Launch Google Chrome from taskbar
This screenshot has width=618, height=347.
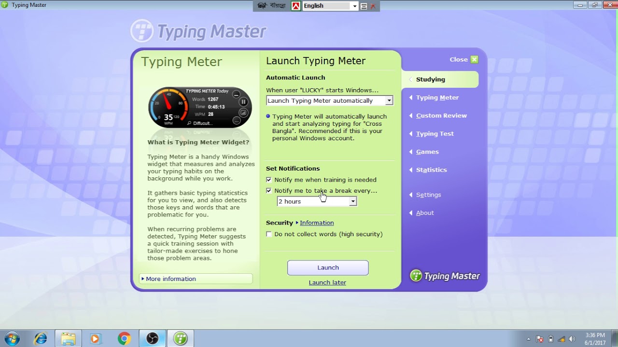pyautogui.click(x=124, y=339)
